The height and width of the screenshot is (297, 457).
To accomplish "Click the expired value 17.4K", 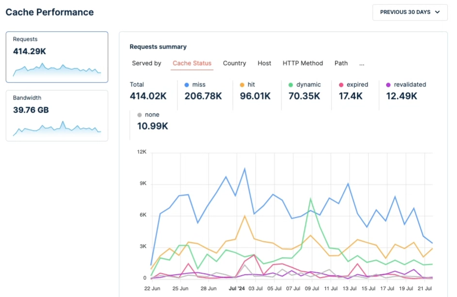I will point(351,96).
